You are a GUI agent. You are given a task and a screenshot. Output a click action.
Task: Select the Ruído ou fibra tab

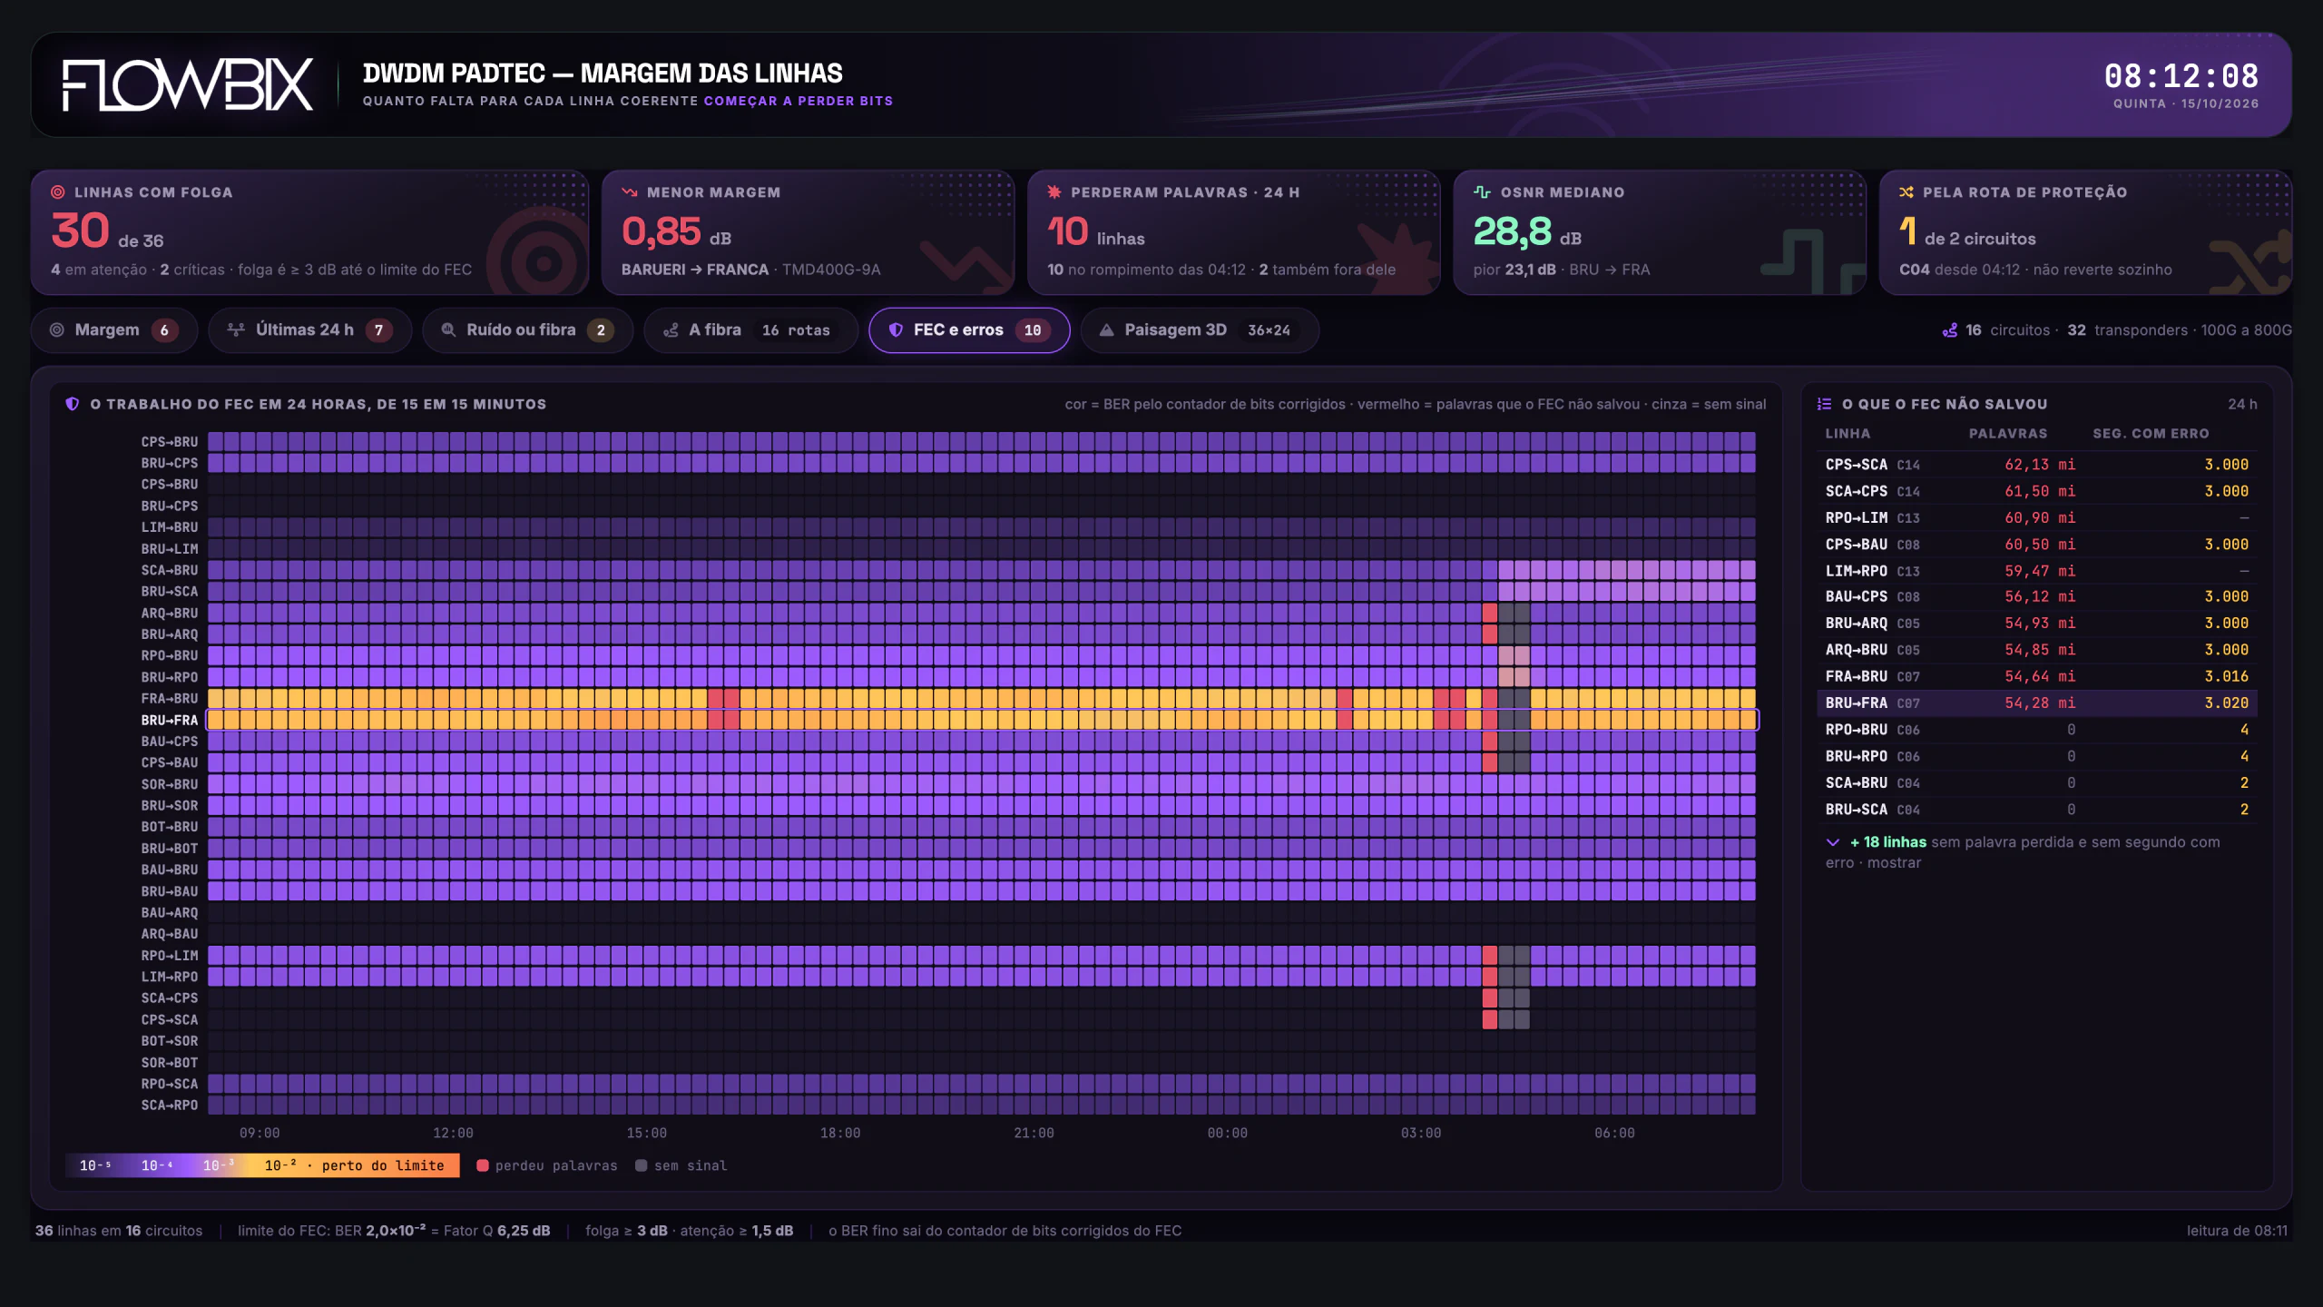click(x=527, y=330)
